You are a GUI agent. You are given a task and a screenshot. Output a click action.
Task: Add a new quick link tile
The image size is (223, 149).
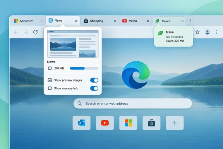[x=175, y=123]
